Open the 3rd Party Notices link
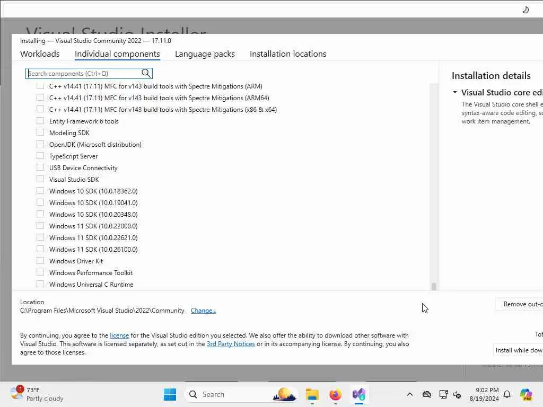The image size is (543, 407). pyautogui.click(x=231, y=343)
